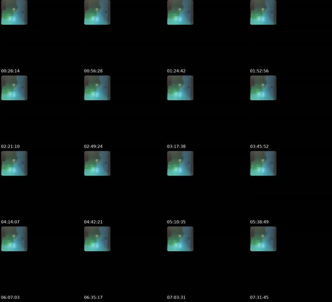Pick the thumbnail frame labeled 04:42:21
This screenshot has height=302, width=332.
click(x=97, y=163)
